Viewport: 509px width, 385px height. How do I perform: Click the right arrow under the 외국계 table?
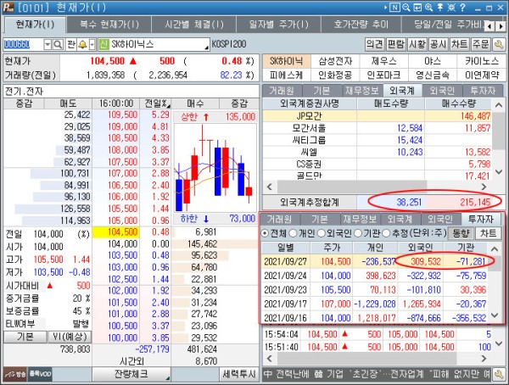pyautogui.click(x=484, y=187)
